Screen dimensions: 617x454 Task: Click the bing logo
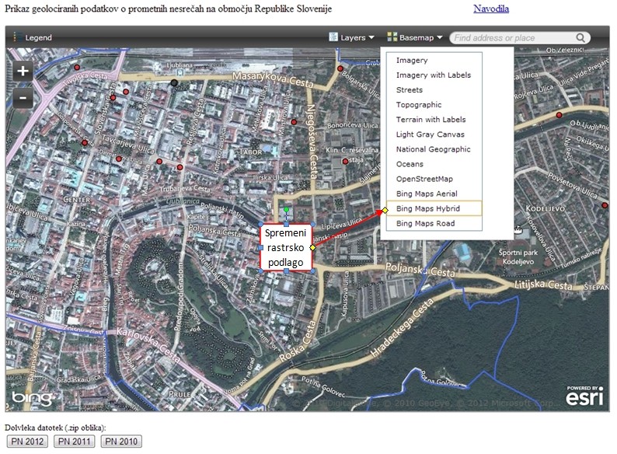point(33,398)
